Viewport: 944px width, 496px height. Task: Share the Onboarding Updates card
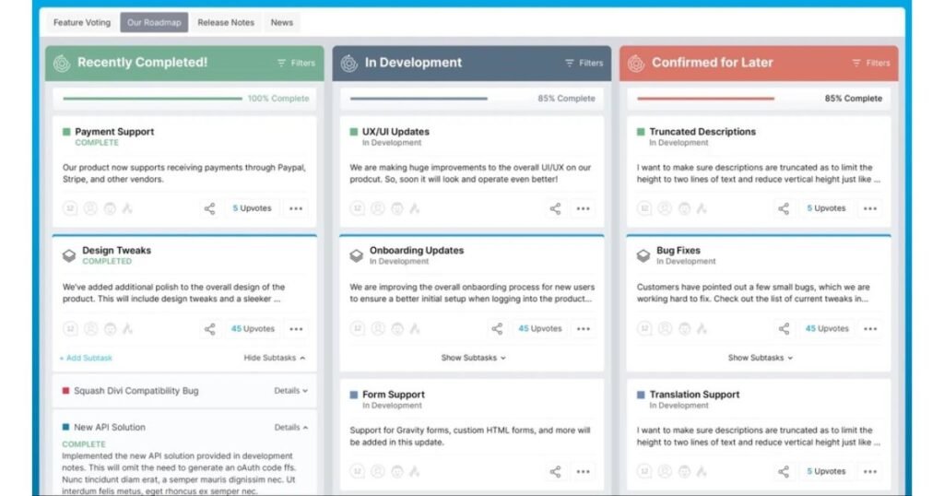click(497, 328)
